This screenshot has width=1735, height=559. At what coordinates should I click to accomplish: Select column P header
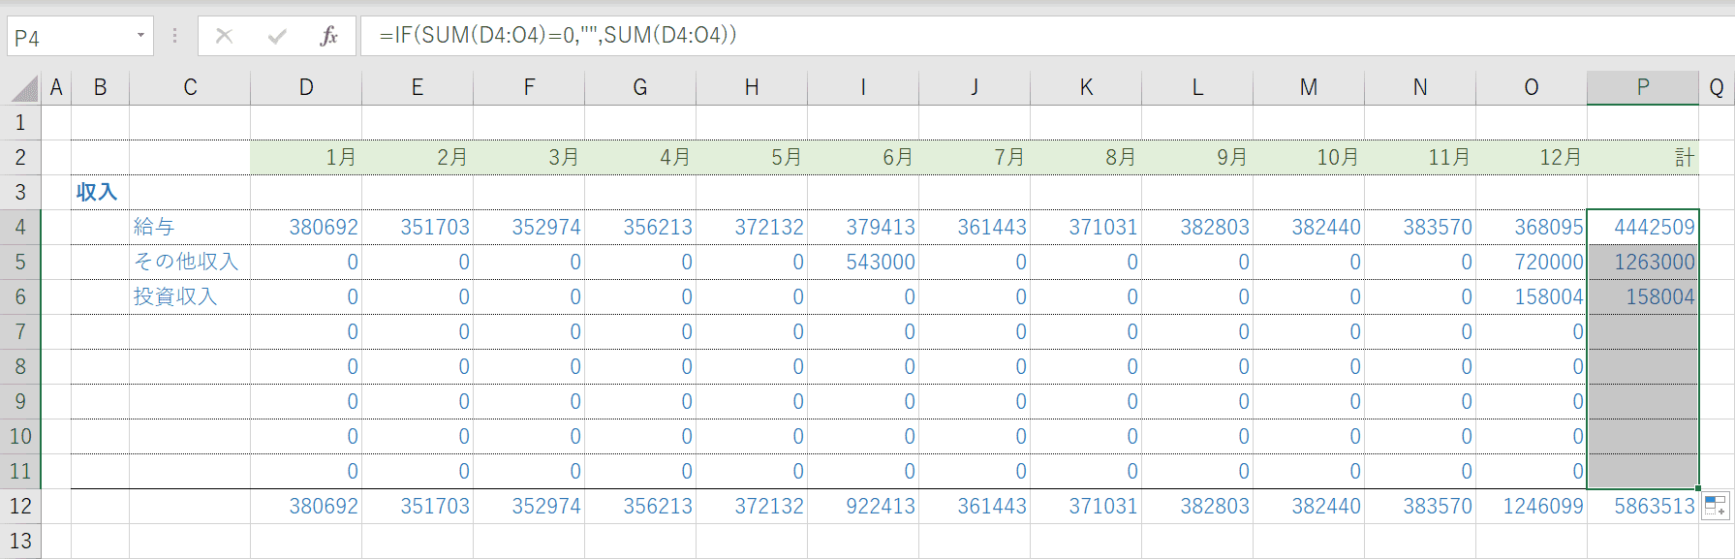[1643, 88]
